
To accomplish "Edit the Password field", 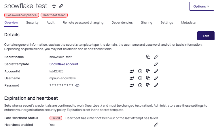I will [156, 85].
